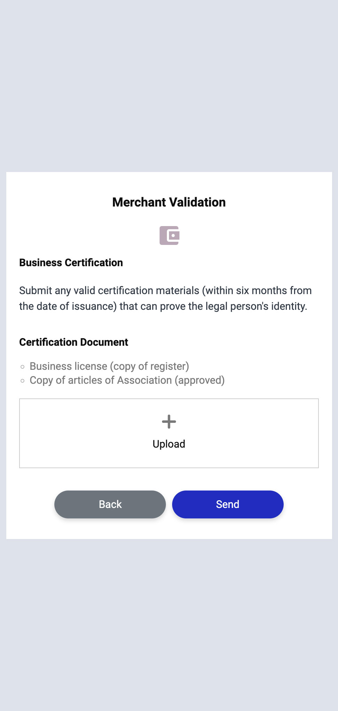Click the "(copy of register)" text
Screen dimensions: 338x711
[149, 366]
